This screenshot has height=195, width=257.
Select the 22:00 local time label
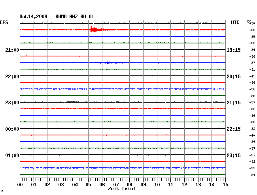(x=12, y=77)
